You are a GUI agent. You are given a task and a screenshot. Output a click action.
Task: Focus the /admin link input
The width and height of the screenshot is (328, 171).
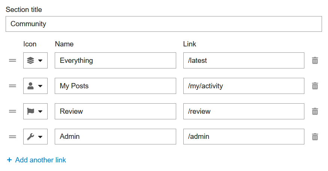click(244, 137)
